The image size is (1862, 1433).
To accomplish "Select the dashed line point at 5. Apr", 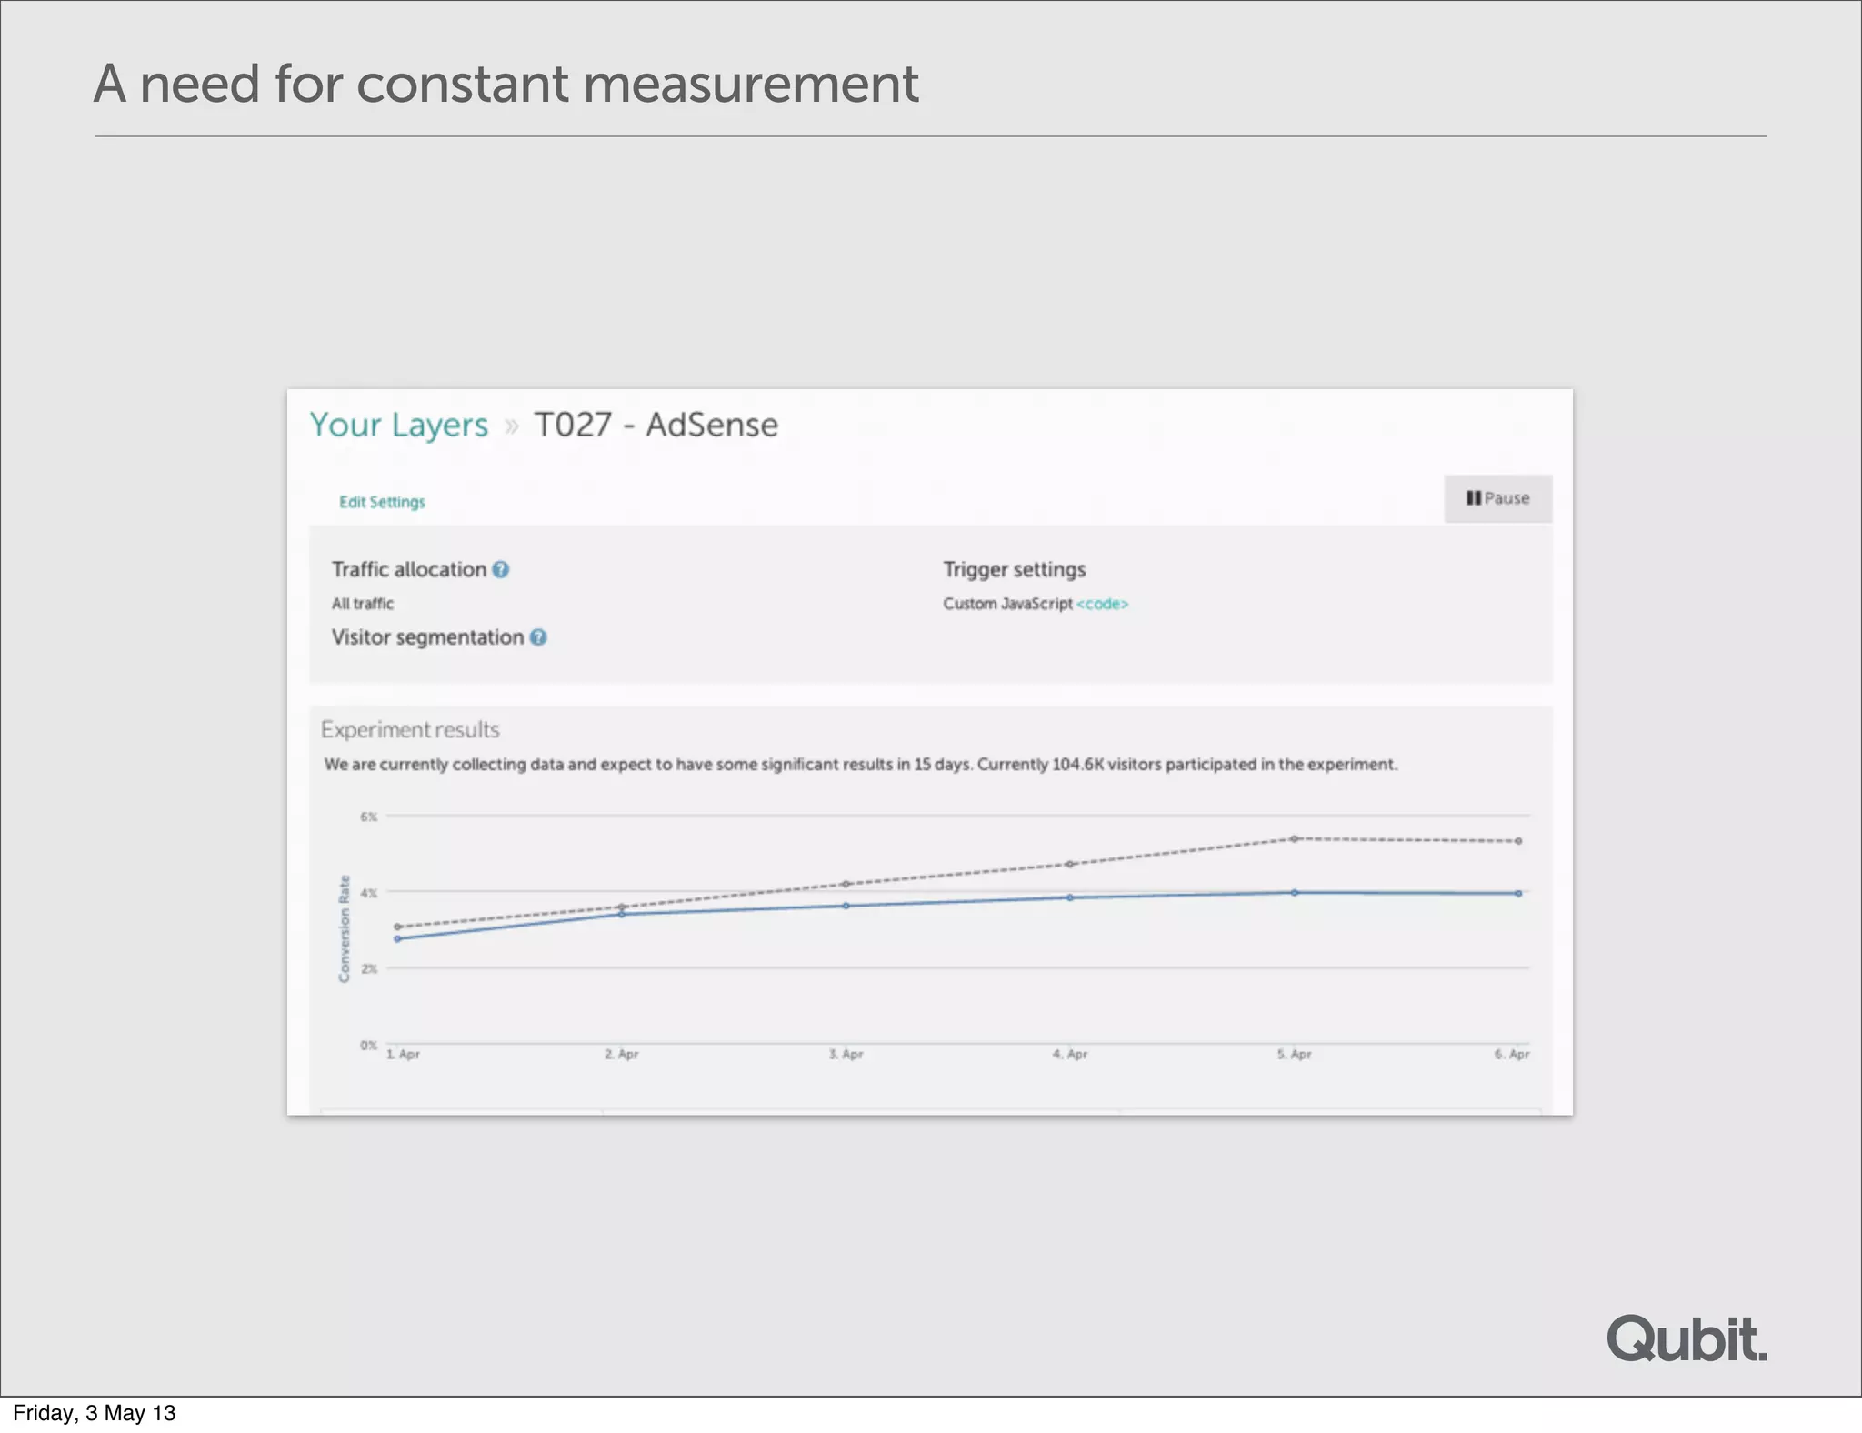I will pyautogui.click(x=1294, y=838).
